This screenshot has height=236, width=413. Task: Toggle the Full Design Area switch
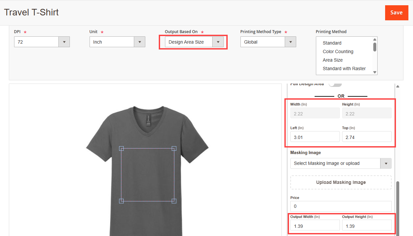click(x=335, y=84)
